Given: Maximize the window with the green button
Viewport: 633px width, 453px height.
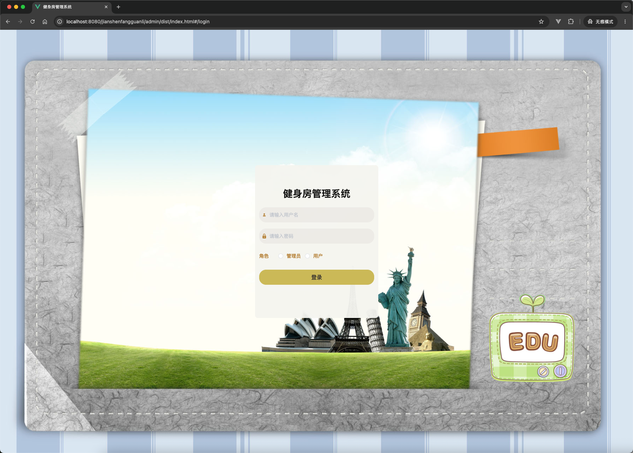Looking at the screenshot, I should 23,7.
